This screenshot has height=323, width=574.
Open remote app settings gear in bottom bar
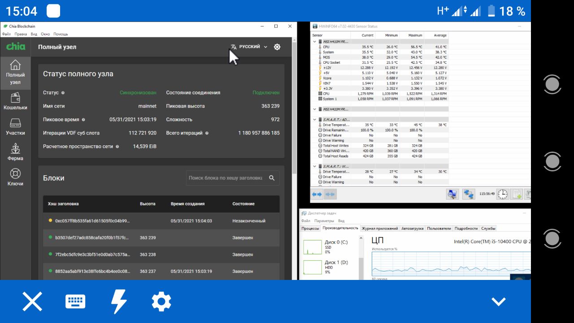161,301
